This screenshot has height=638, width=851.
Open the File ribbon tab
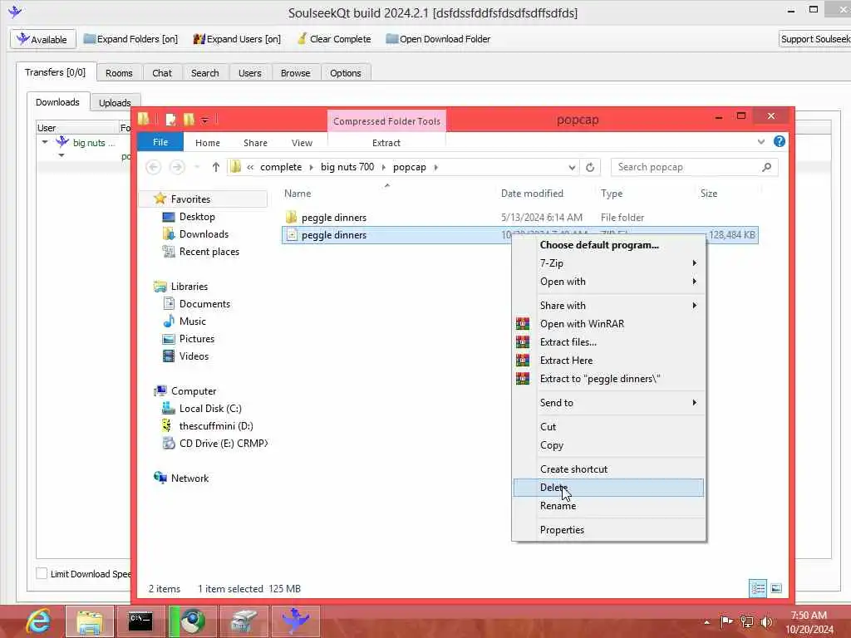[x=160, y=142]
